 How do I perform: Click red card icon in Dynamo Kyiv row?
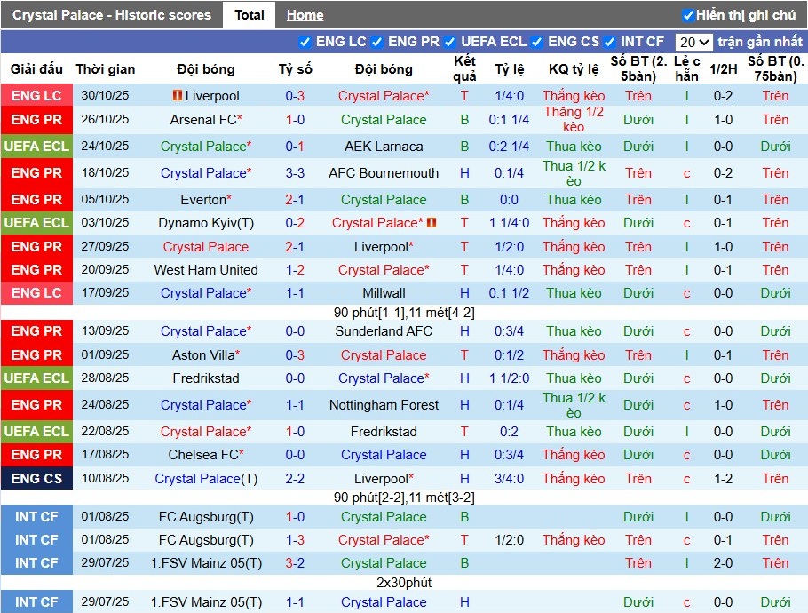432,223
